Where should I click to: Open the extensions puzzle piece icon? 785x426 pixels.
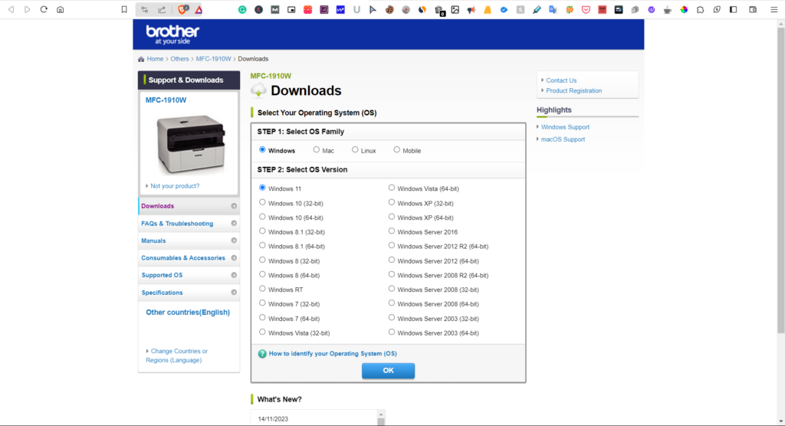(701, 9)
